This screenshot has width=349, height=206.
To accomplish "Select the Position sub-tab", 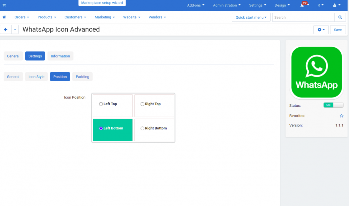I will [x=60, y=77].
